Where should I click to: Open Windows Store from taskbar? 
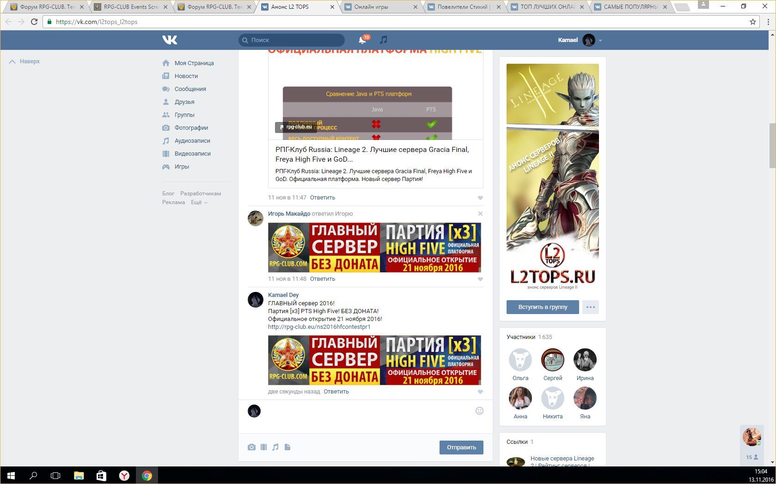[101, 475]
